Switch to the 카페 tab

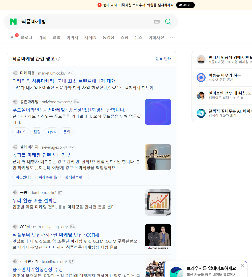[42, 38]
